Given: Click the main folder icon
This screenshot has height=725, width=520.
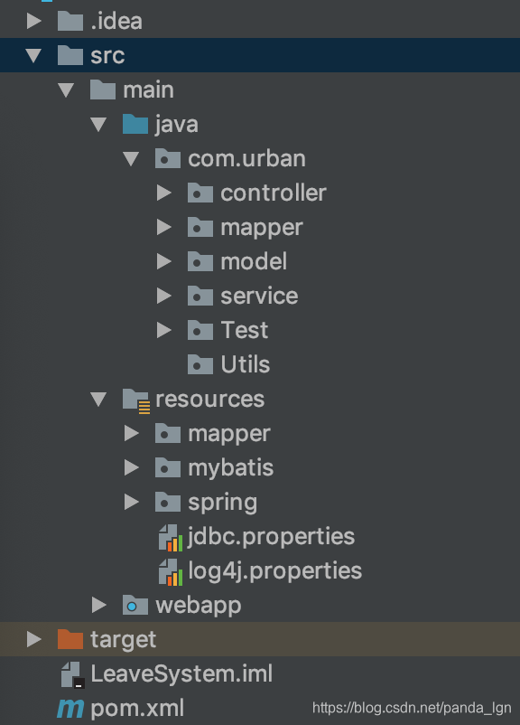Looking at the screenshot, I should tap(103, 89).
